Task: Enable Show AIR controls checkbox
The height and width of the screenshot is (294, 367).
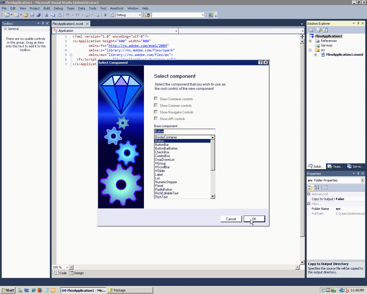Action: tap(156, 119)
